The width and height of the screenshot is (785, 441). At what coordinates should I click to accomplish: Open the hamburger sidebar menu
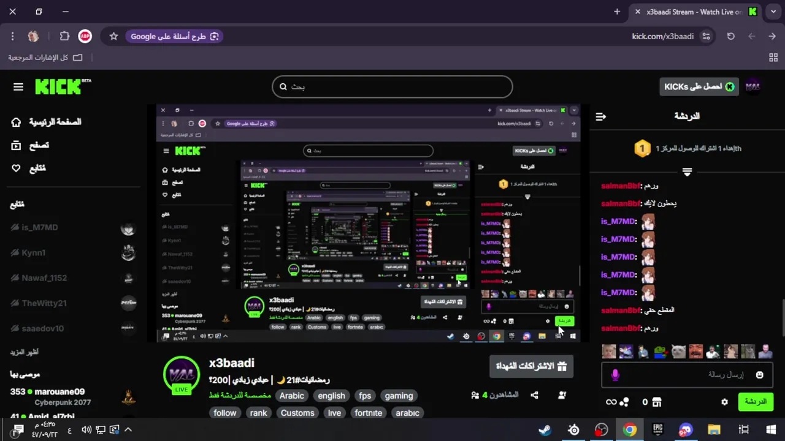pyautogui.click(x=18, y=87)
